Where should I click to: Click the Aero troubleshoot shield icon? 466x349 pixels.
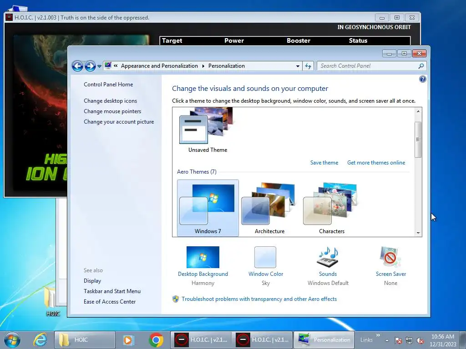coord(176,299)
